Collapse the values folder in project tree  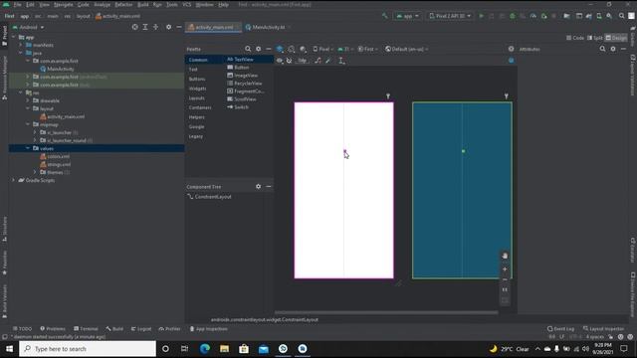tap(28, 148)
